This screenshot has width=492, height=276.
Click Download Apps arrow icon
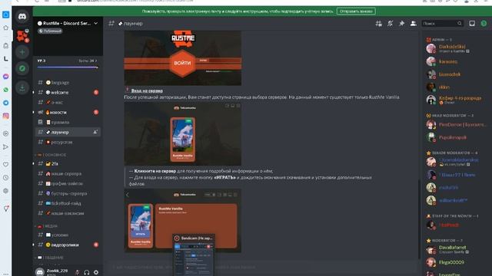(22, 87)
